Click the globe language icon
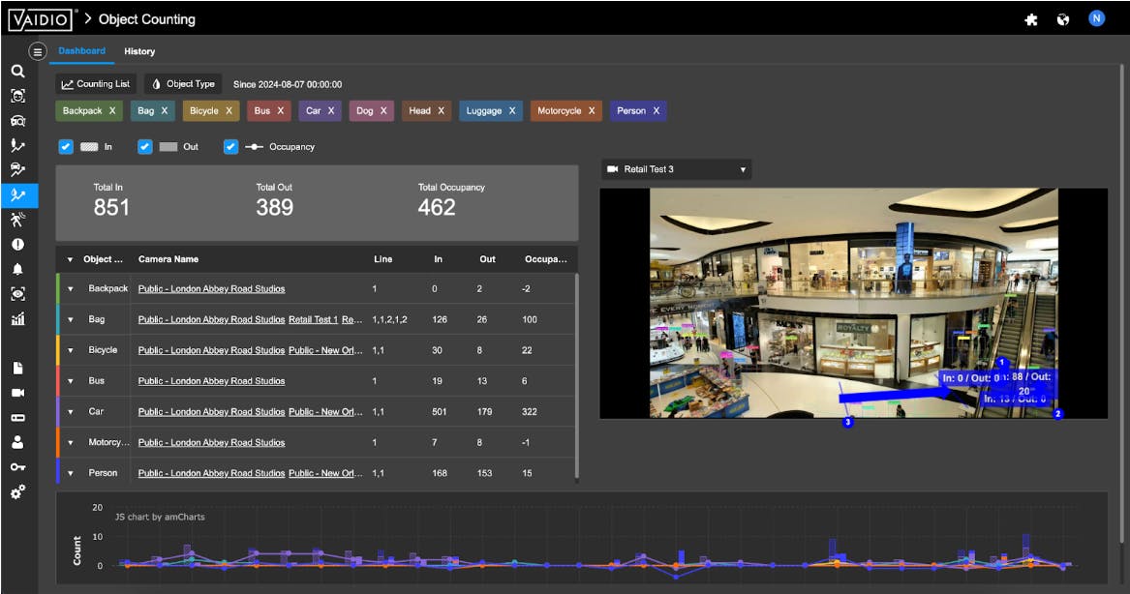 1063,19
